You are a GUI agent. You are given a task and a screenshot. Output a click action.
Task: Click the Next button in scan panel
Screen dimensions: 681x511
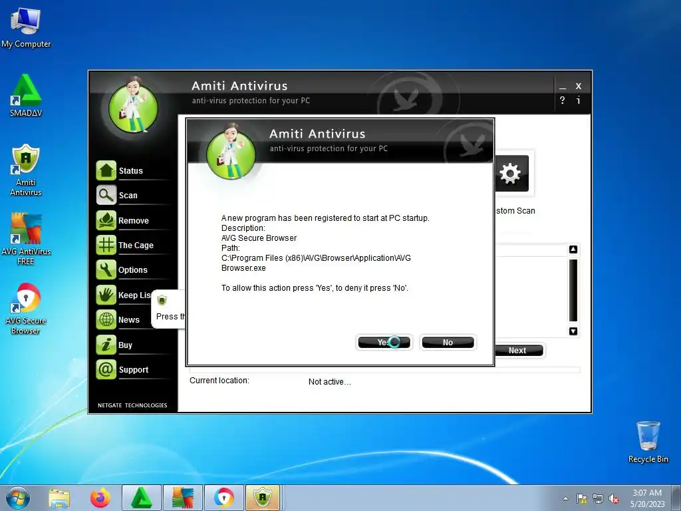click(519, 350)
